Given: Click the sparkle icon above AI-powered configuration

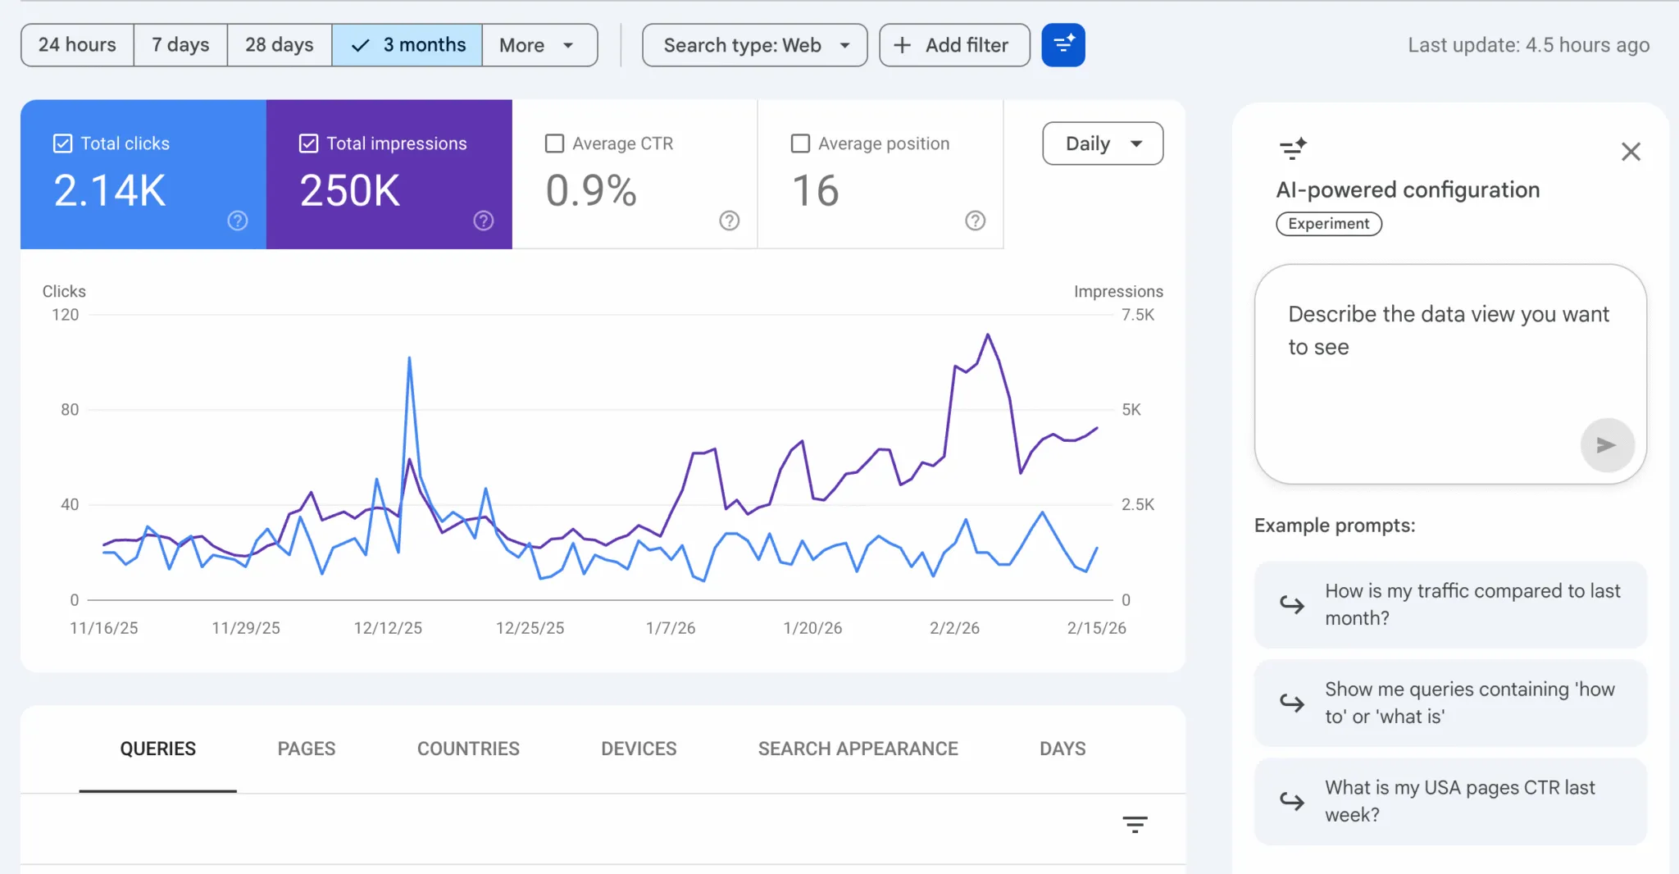Looking at the screenshot, I should point(1294,149).
